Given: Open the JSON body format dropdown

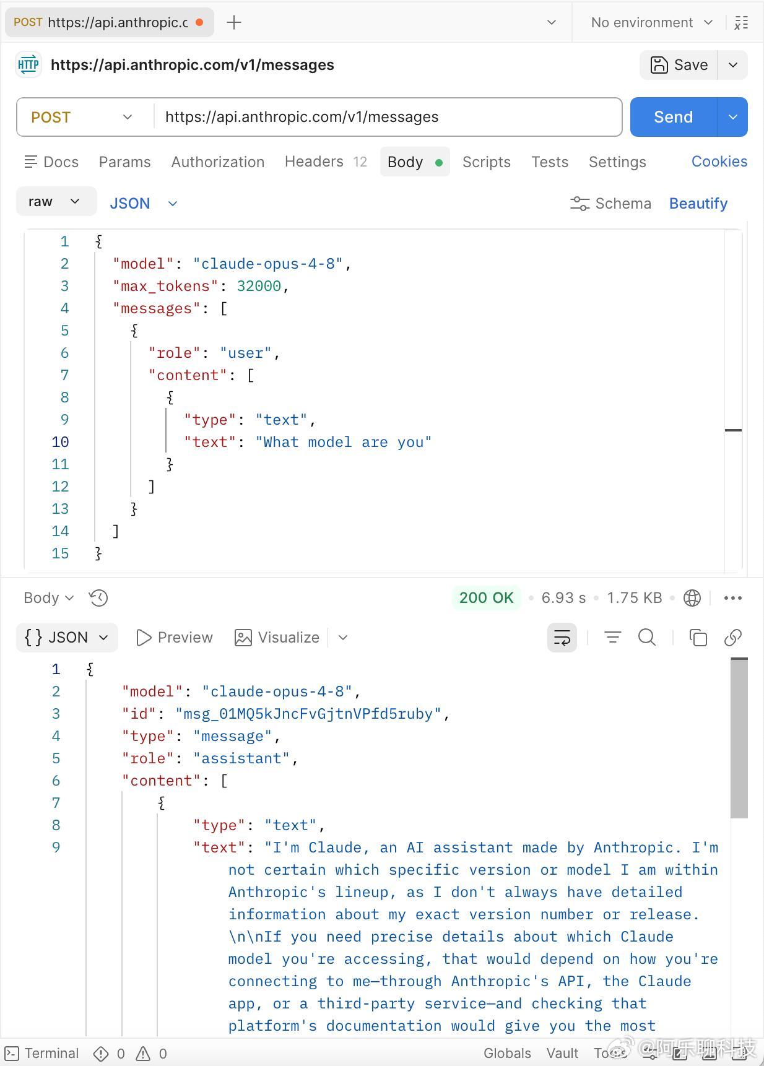Looking at the screenshot, I should (144, 204).
